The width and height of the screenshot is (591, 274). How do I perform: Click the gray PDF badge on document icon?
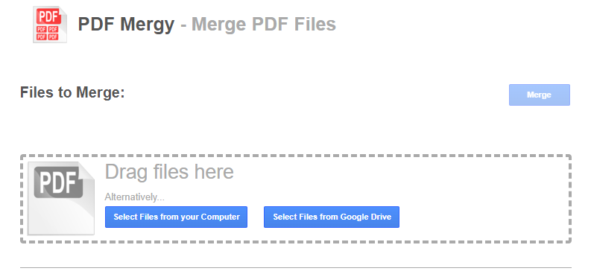58,182
